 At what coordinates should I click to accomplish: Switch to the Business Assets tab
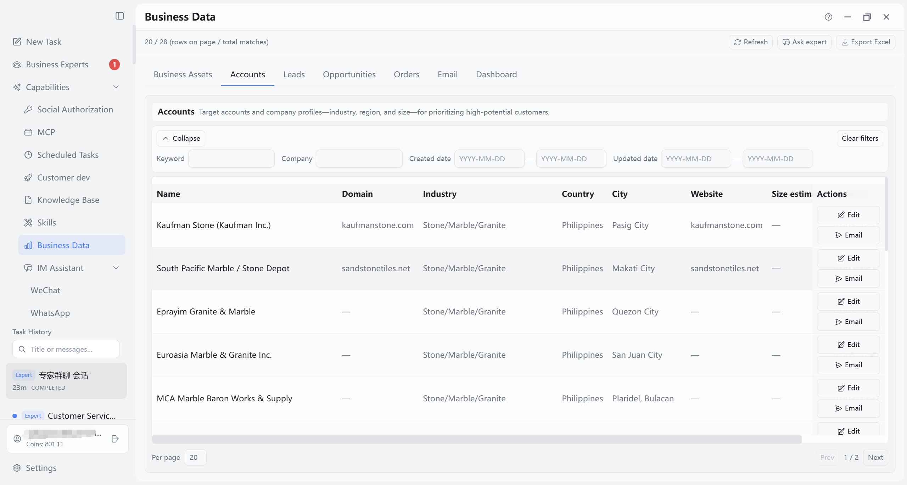[183, 74]
